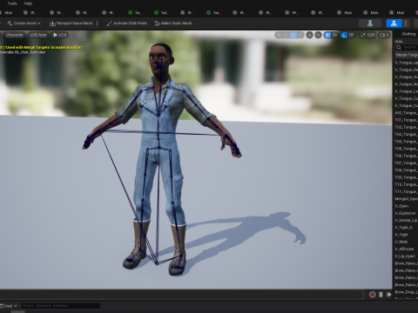Choose the Translate gizmo tool

(287, 35)
